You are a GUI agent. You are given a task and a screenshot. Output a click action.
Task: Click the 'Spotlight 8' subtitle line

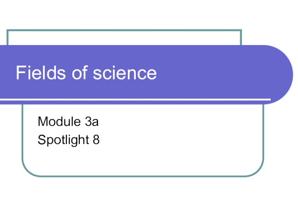[69, 140]
